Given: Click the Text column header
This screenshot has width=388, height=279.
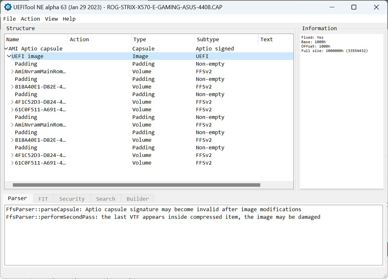Looking at the screenshot, I should pyautogui.click(x=276, y=39).
